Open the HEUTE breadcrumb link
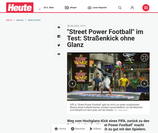The height and width of the screenshot is (133, 158). pos(9,20)
